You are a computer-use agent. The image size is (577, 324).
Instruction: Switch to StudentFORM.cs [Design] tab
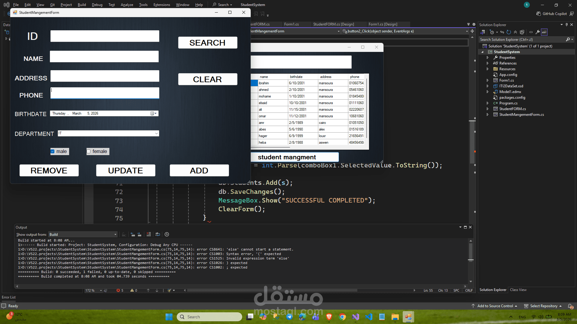[x=333, y=24]
